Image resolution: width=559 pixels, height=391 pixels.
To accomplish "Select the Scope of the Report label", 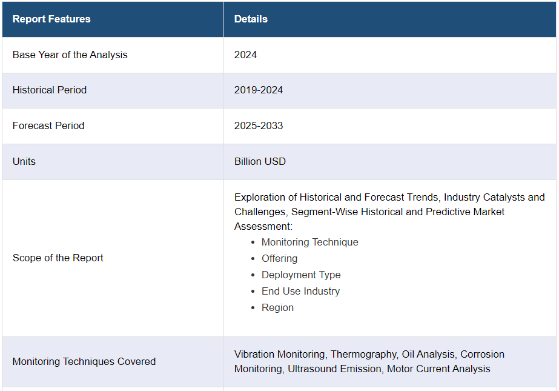I will click(58, 258).
